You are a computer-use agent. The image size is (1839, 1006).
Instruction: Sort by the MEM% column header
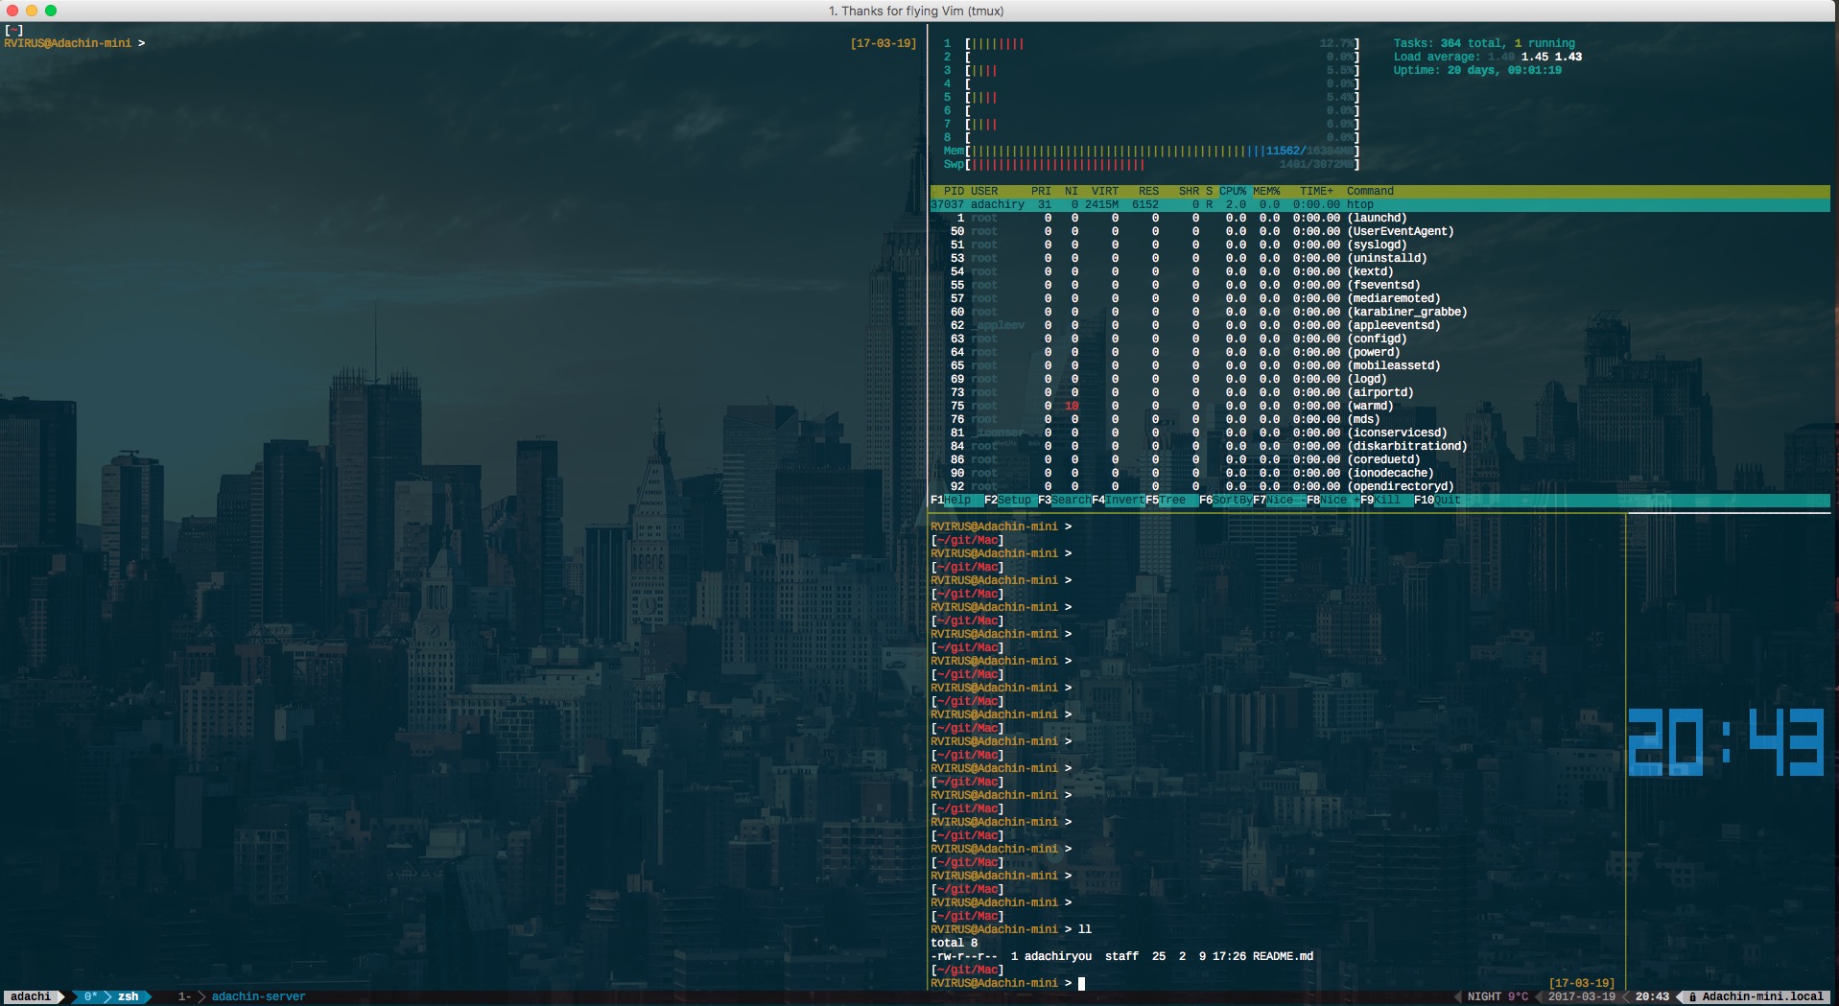(x=1266, y=192)
